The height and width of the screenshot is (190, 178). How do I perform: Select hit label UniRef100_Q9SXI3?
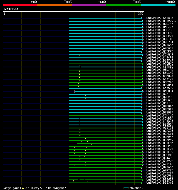(x=160, y=155)
